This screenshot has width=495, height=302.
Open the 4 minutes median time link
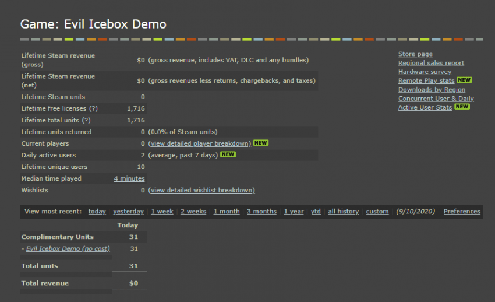(129, 178)
